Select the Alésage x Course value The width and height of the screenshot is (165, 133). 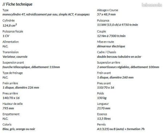(x=106, y=14)
